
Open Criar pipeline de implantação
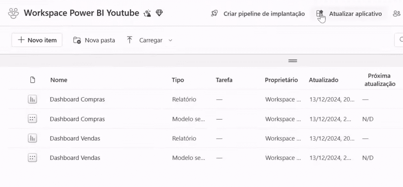[258, 14]
